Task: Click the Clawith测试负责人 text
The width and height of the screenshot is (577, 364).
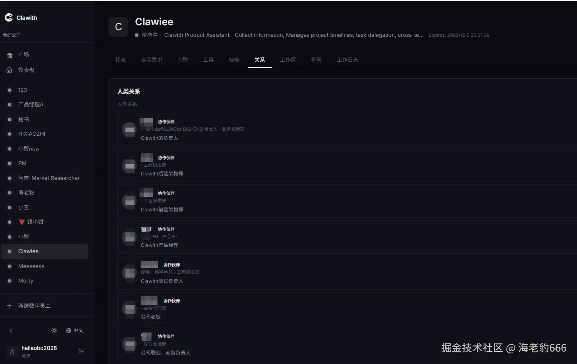Action: tap(162, 281)
